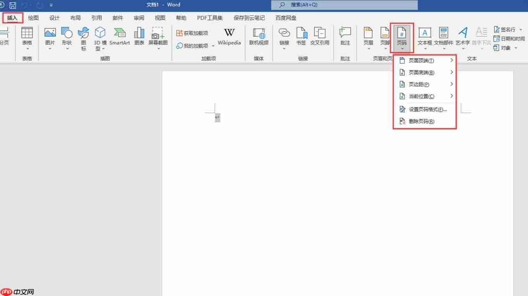Switch to the 设计 ribbon tab
Viewport: 528px width, 296px height.
54,18
